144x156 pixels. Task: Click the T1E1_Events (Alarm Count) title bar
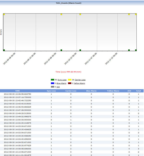pyautogui.click(x=72, y=3)
